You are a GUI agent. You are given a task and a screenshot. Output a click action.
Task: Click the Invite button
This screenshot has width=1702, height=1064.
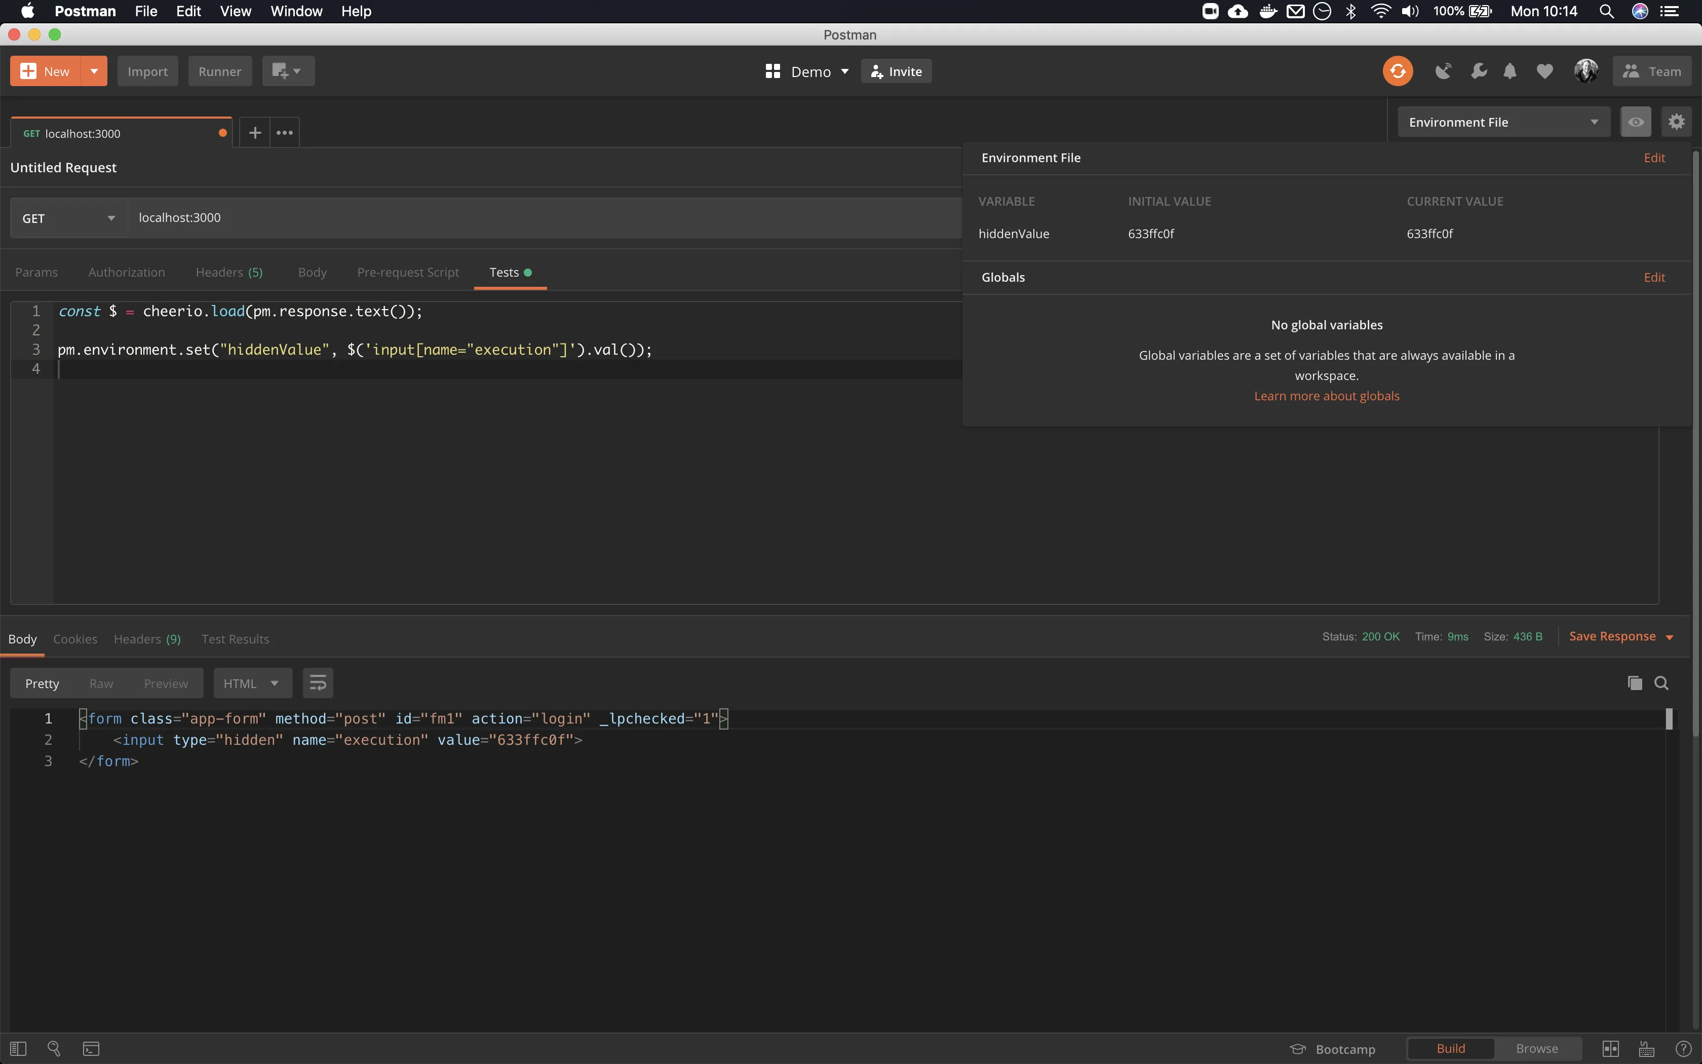pyautogui.click(x=896, y=71)
